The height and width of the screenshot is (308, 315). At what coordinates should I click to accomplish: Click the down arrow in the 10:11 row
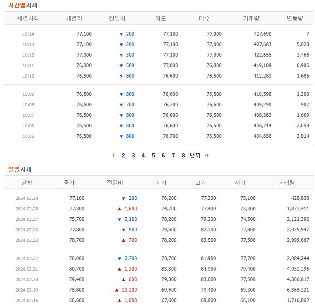tap(121, 66)
